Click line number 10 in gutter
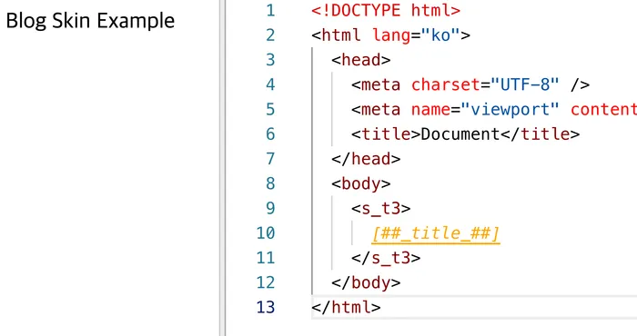Screen dimensions: 637x336 tap(266, 233)
